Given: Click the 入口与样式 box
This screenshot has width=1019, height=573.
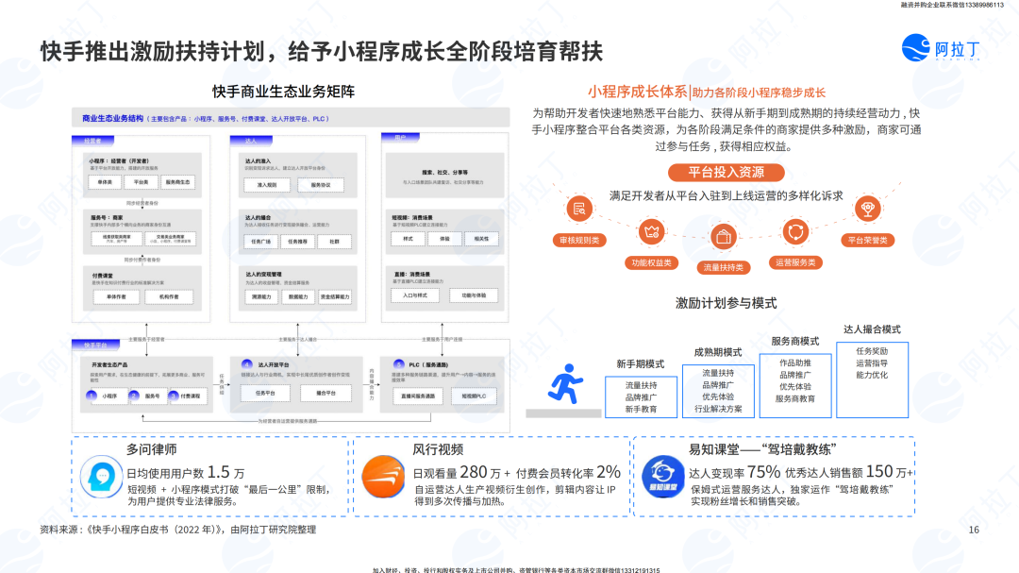Looking at the screenshot, I should click(415, 295).
